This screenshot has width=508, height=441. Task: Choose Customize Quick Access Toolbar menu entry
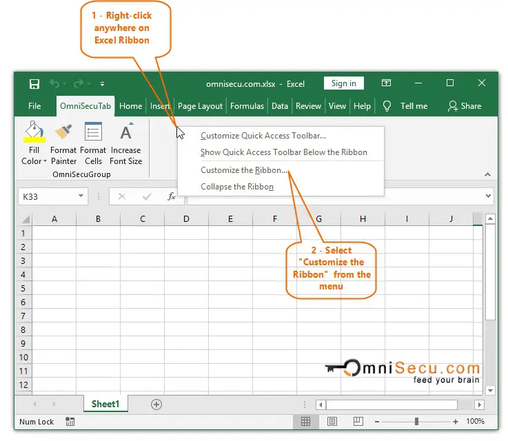click(281, 136)
